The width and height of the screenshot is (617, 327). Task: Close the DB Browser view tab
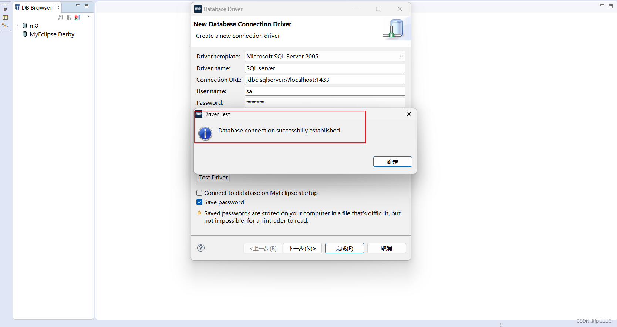[x=57, y=7]
